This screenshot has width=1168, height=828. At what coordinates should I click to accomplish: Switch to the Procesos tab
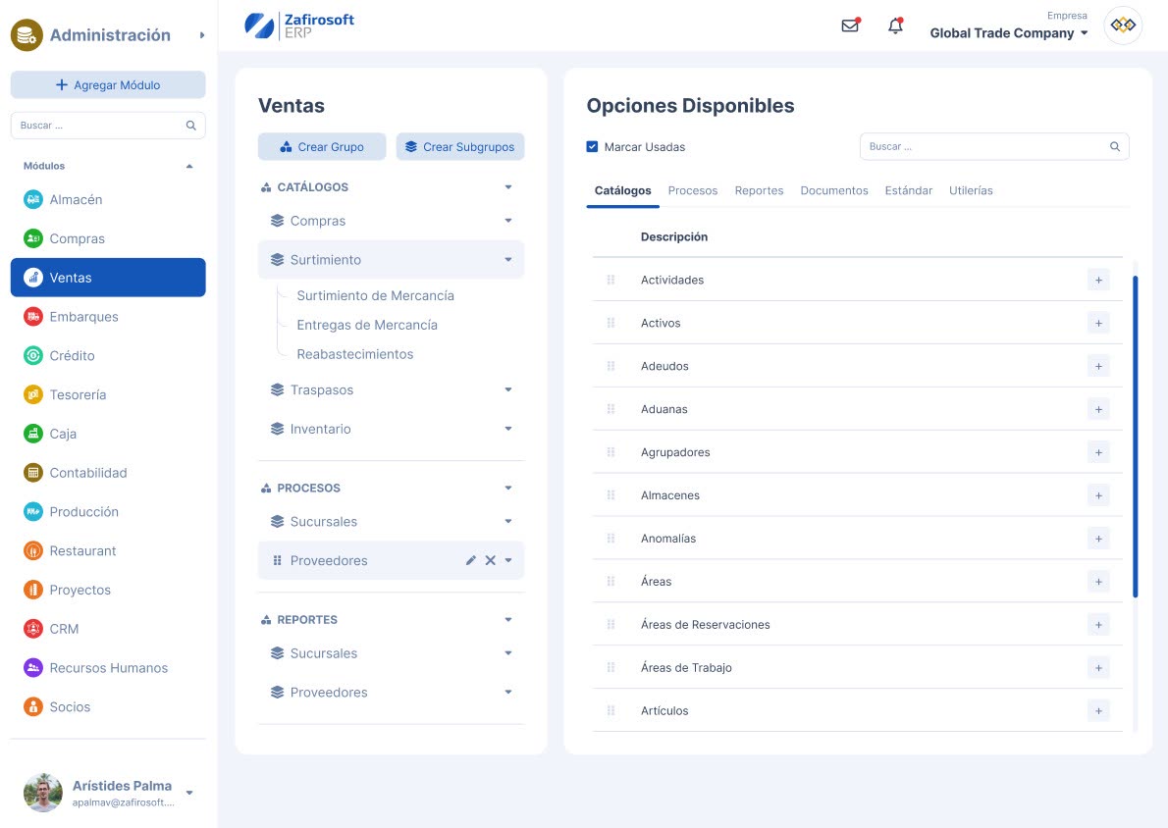693,190
